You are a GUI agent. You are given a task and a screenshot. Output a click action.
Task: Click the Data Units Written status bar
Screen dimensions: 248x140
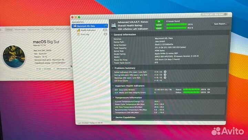coord(192,89)
